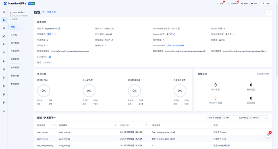The width and height of the screenshot is (278, 149).
Task: Click the OBServer alarm count 3
Action: pyautogui.click(x=216, y=98)
